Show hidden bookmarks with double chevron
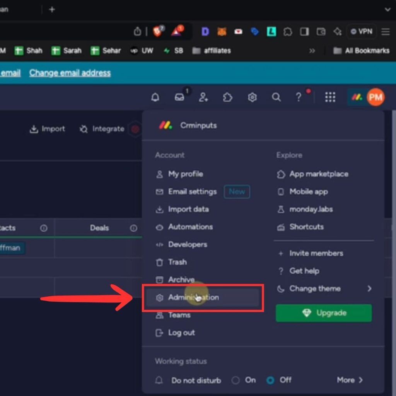Image resolution: width=396 pixels, height=396 pixels. pyautogui.click(x=312, y=51)
